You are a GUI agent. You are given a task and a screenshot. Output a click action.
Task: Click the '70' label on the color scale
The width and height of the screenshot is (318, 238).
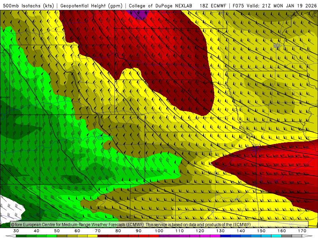point(98,231)
